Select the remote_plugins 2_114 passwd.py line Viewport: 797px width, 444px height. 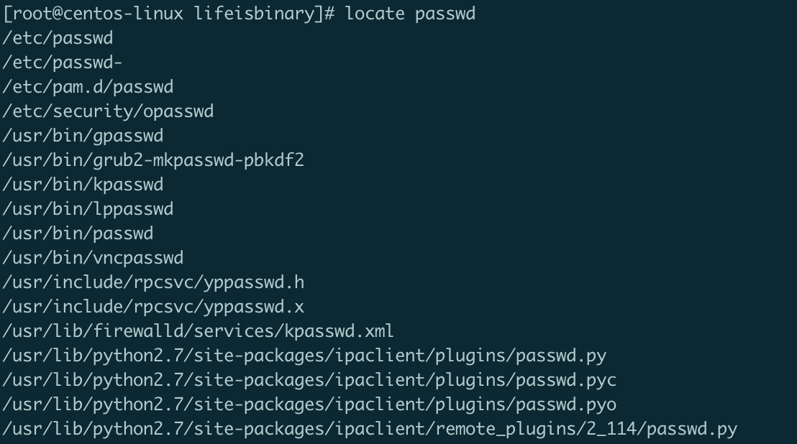(x=370, y=429)
